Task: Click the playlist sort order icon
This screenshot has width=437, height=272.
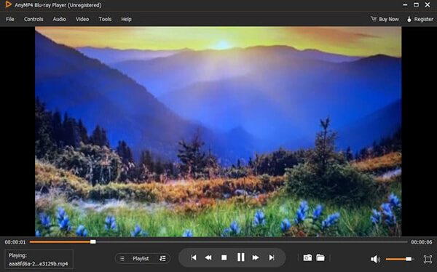Action: (162, 259)
